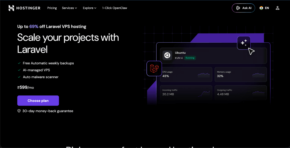Click the Incoming traffic sparkline graph

(204, 93)
